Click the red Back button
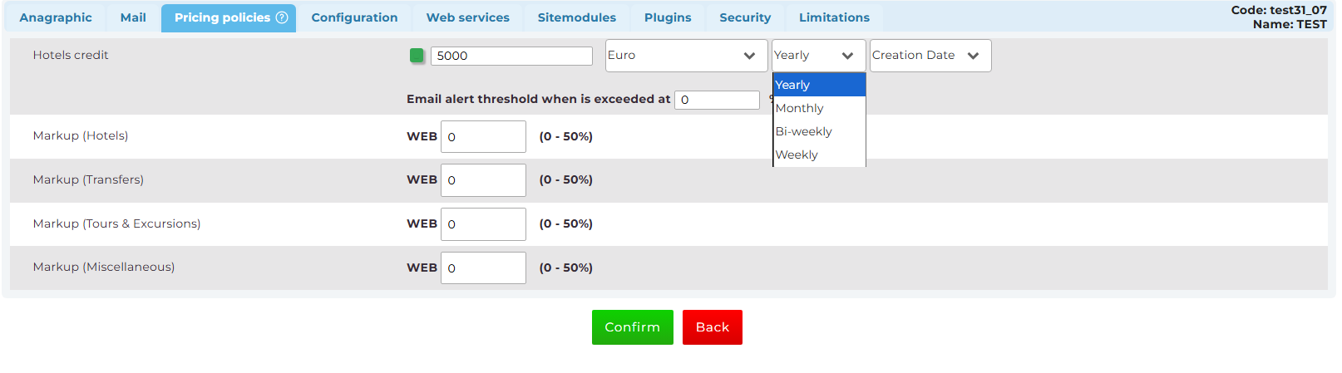Viewport: 1342px width, 373px height. click(713, 327)
